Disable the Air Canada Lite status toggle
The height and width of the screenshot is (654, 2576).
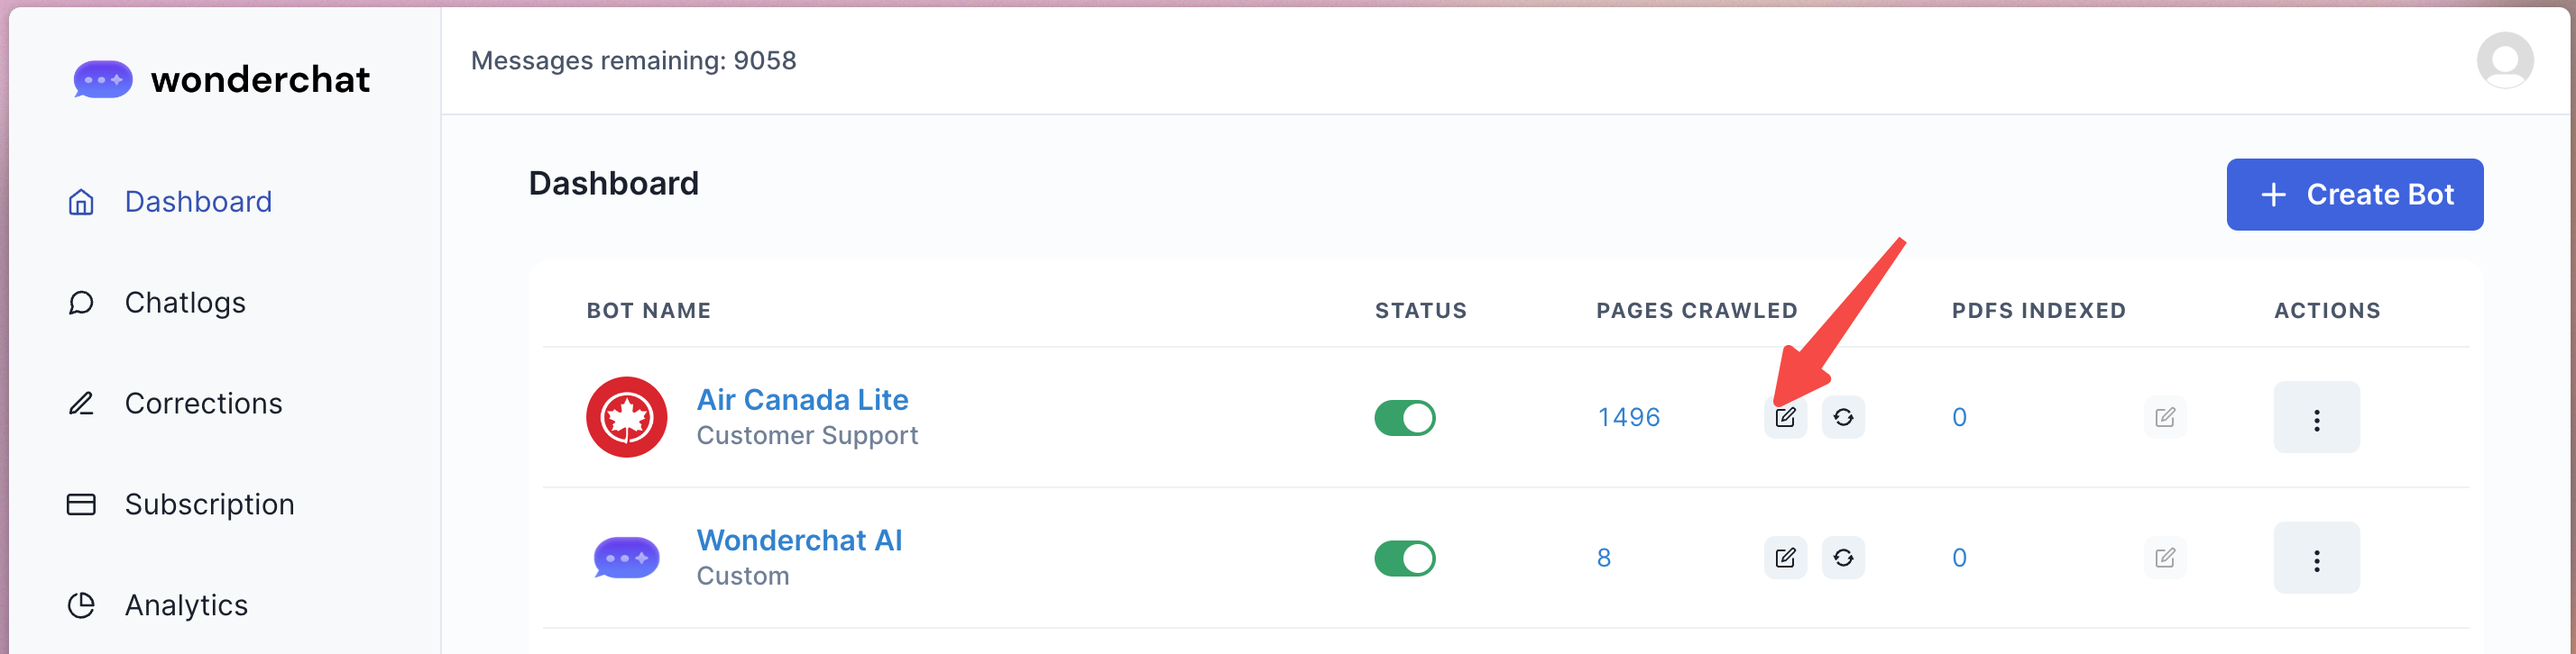(1404, 417)
